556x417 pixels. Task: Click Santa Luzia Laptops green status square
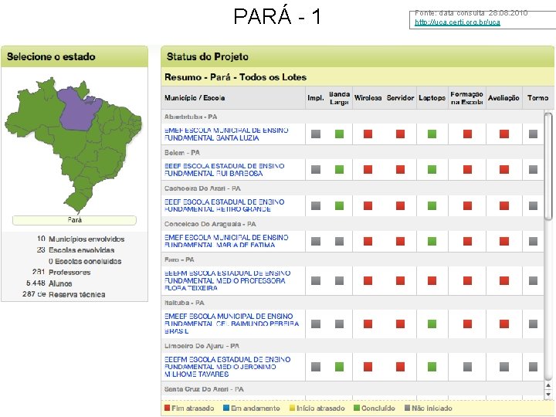[x=432, y=134]
